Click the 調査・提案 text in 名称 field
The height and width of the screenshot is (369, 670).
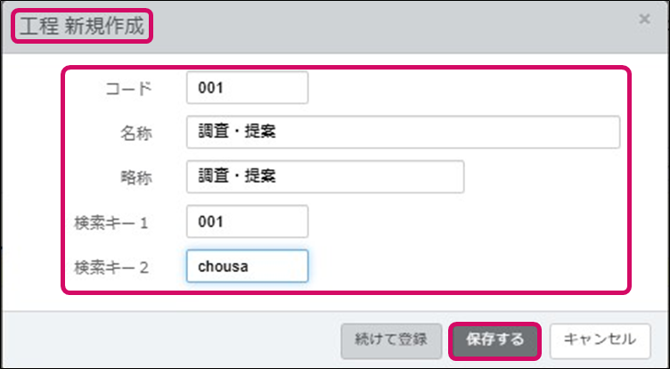pyautogui.click(x=237, y=133)
